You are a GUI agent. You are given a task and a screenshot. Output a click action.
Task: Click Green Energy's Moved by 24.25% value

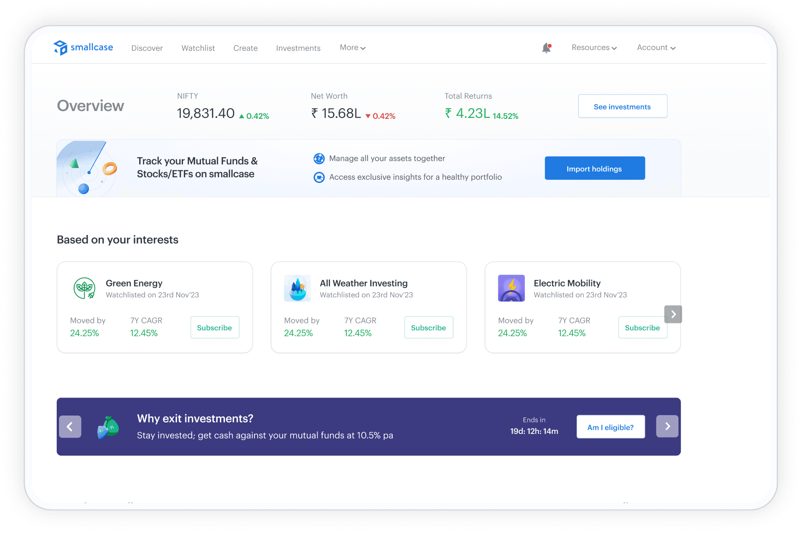click(x=84, y=333)
